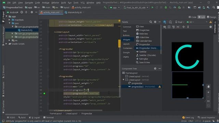Open Pixel_3a_API_30_x86 device dropdown

[x=136, y=8]
